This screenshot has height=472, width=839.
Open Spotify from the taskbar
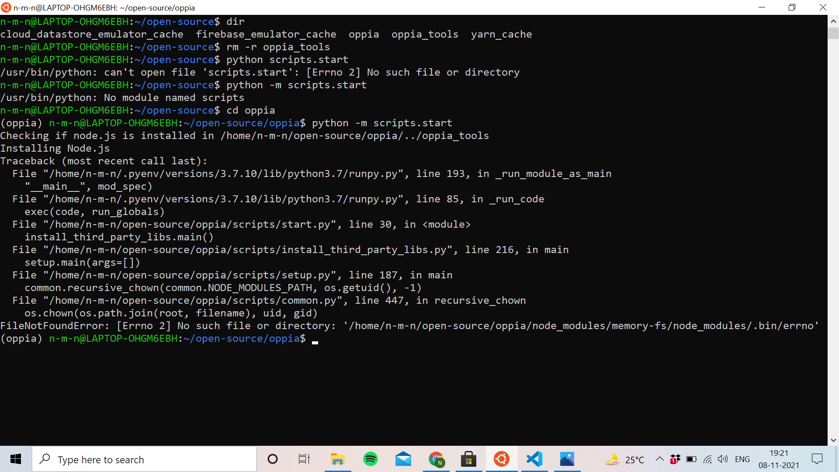click(371, 459)
